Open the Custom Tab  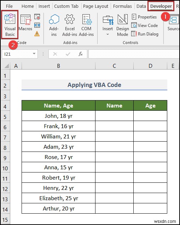66,6
